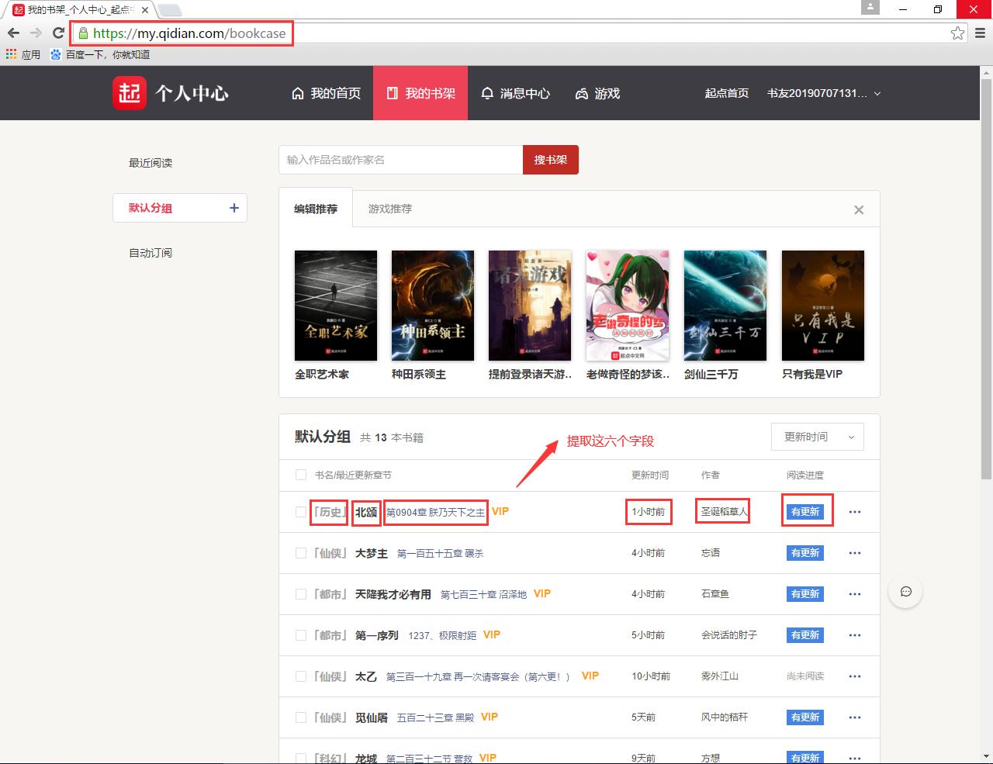Click 有更新 button for 第一序列

(x=805, y=635)
